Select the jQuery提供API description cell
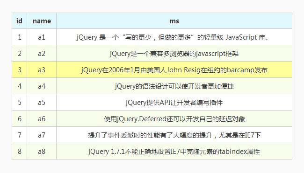The height and width of the screenshot is (173, 304). click(174, 102)
